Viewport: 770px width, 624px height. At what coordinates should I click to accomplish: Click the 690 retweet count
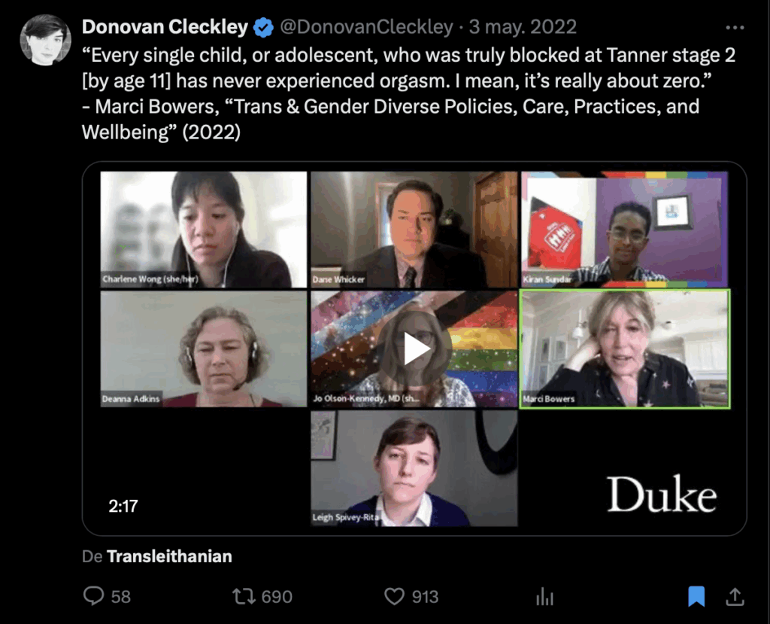point(277,596)
